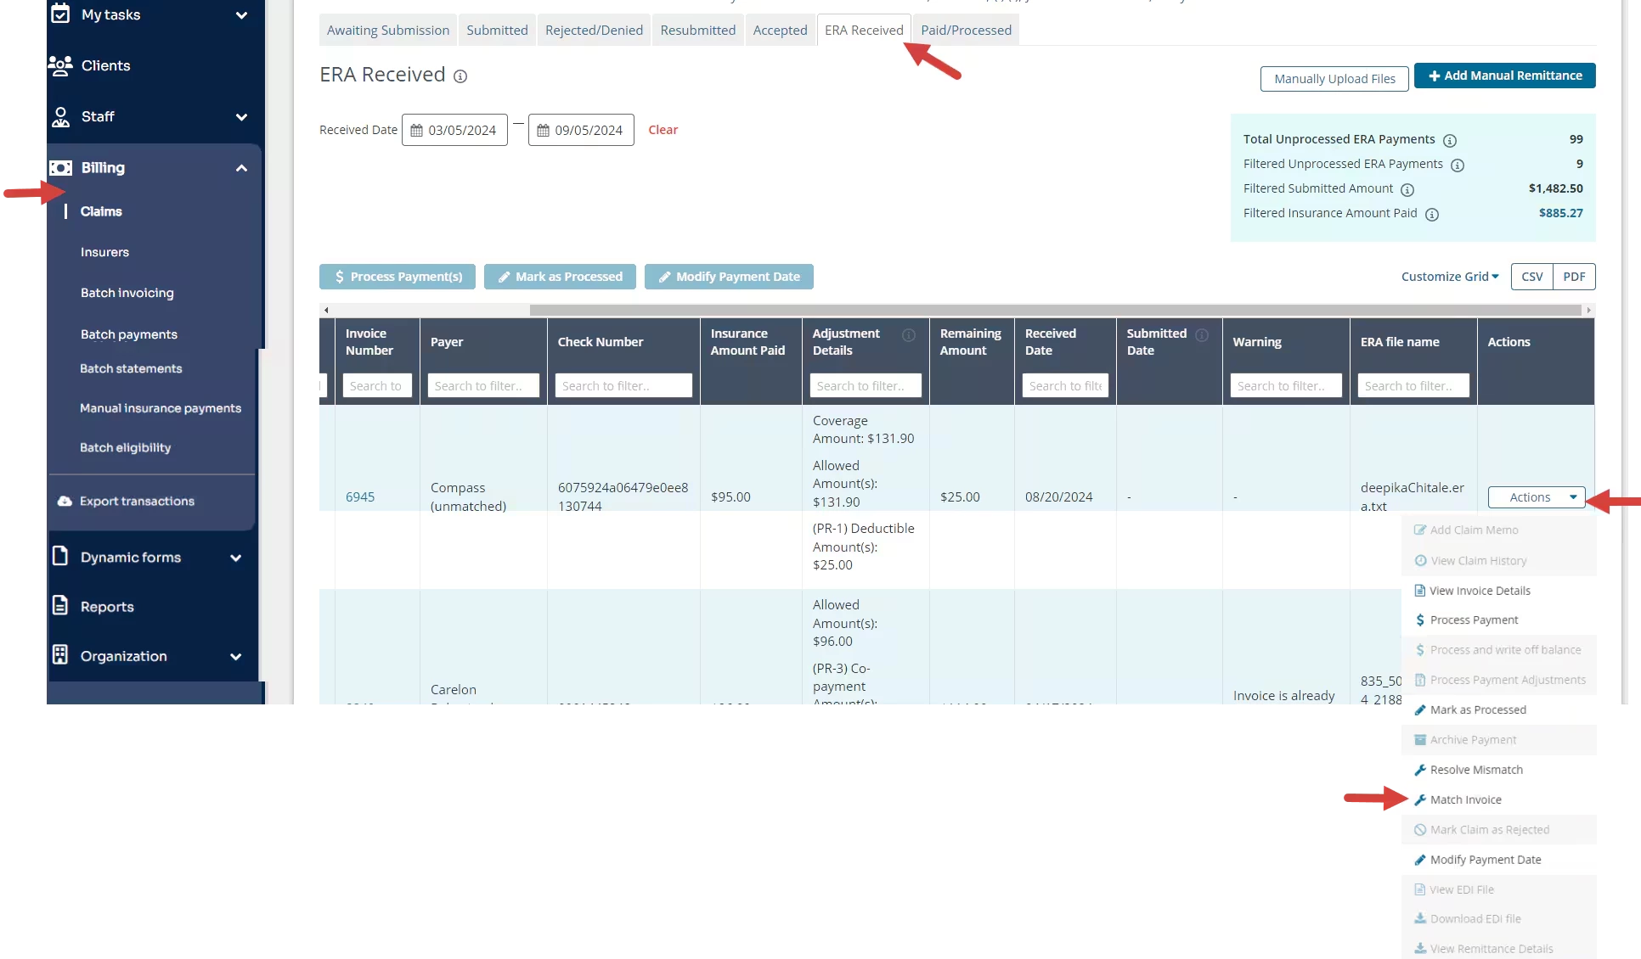Switch to the Paid/Processed tab
Viewport: 1641px width, 959px height.
click(x=966, y=31)
